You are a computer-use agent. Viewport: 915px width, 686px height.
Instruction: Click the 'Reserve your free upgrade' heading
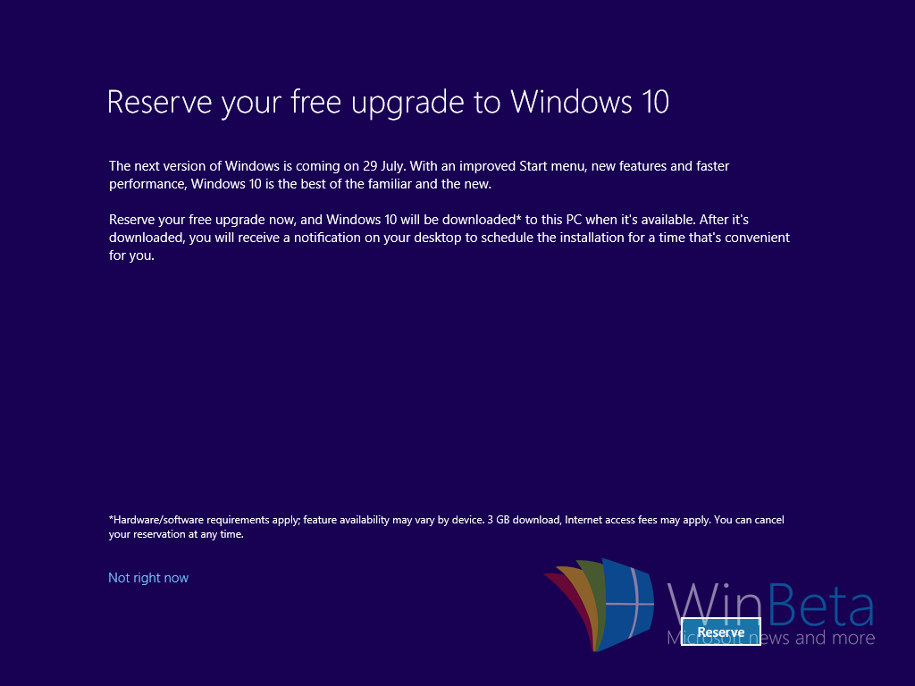tap(304, 103)
